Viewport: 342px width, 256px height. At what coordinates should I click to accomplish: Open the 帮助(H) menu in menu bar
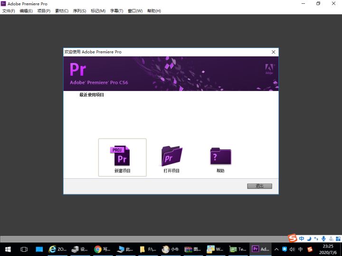coord(154,11)
